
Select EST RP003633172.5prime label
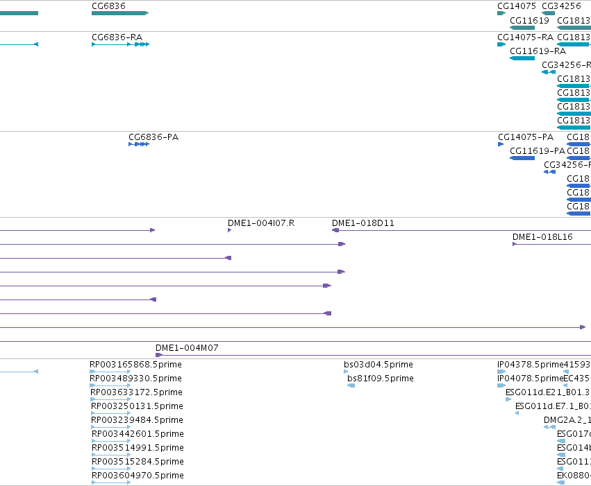pos(136,392)
